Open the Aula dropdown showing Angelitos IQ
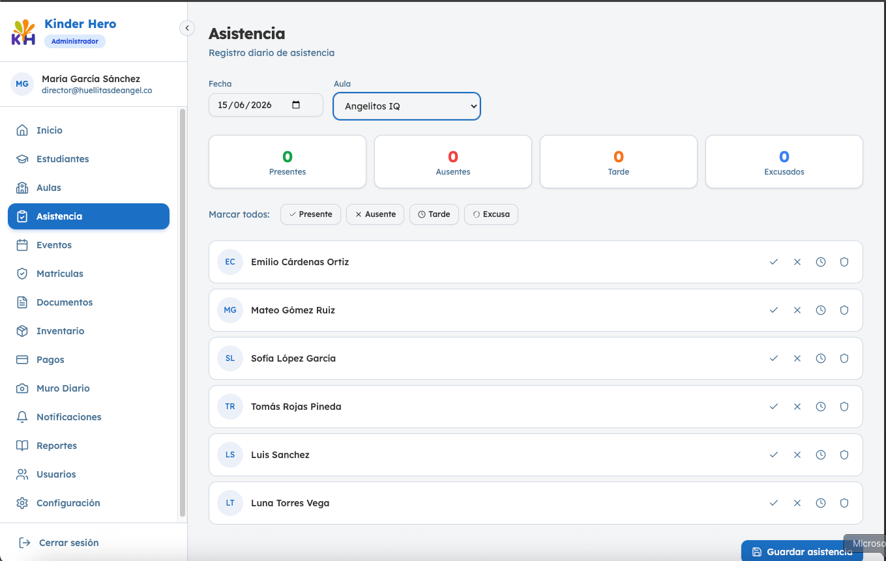 coord(407,106)
